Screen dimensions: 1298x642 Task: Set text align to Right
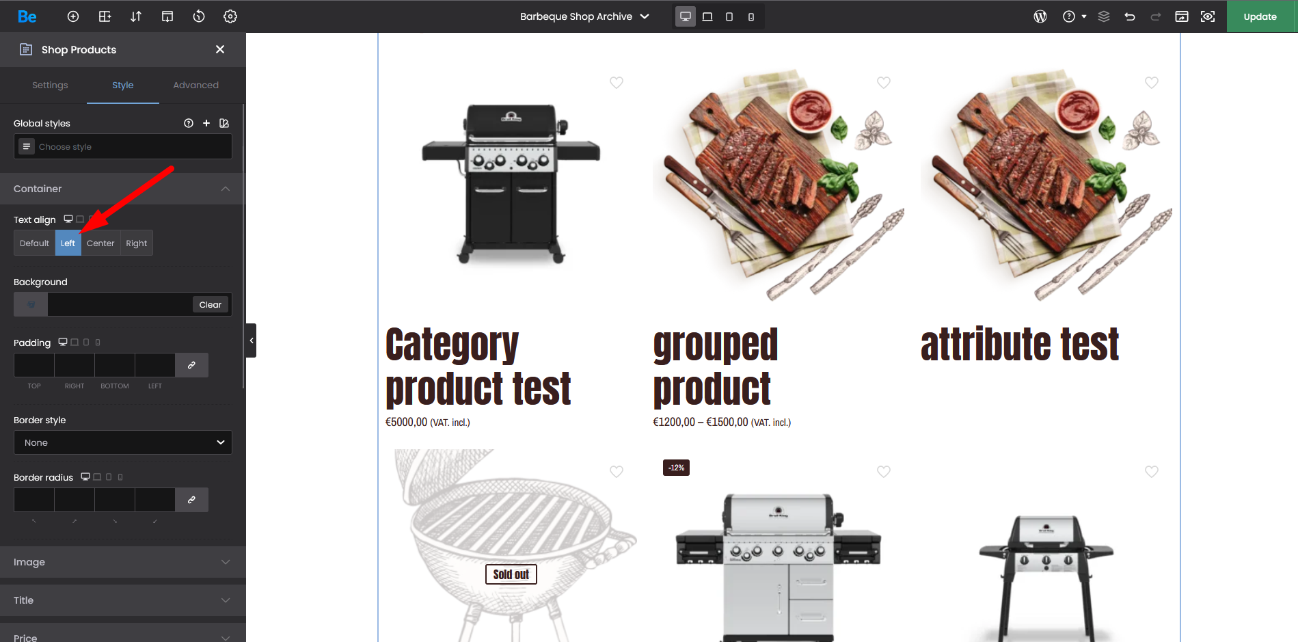click(136, 243)
